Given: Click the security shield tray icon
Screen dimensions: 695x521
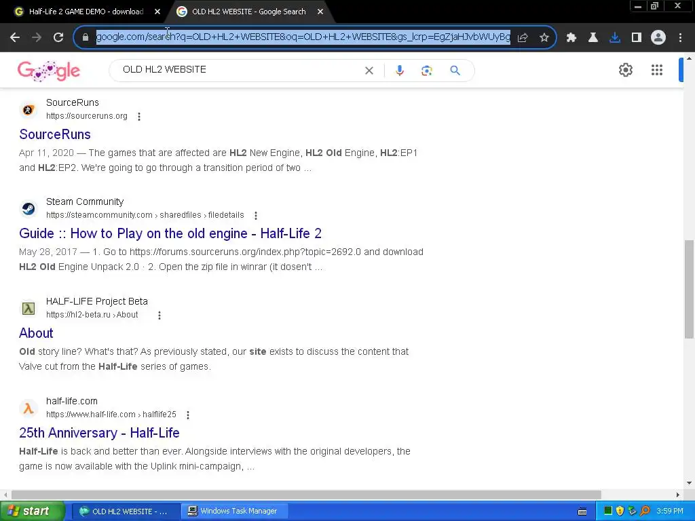Looking at the screenshot, I should 620,511.
